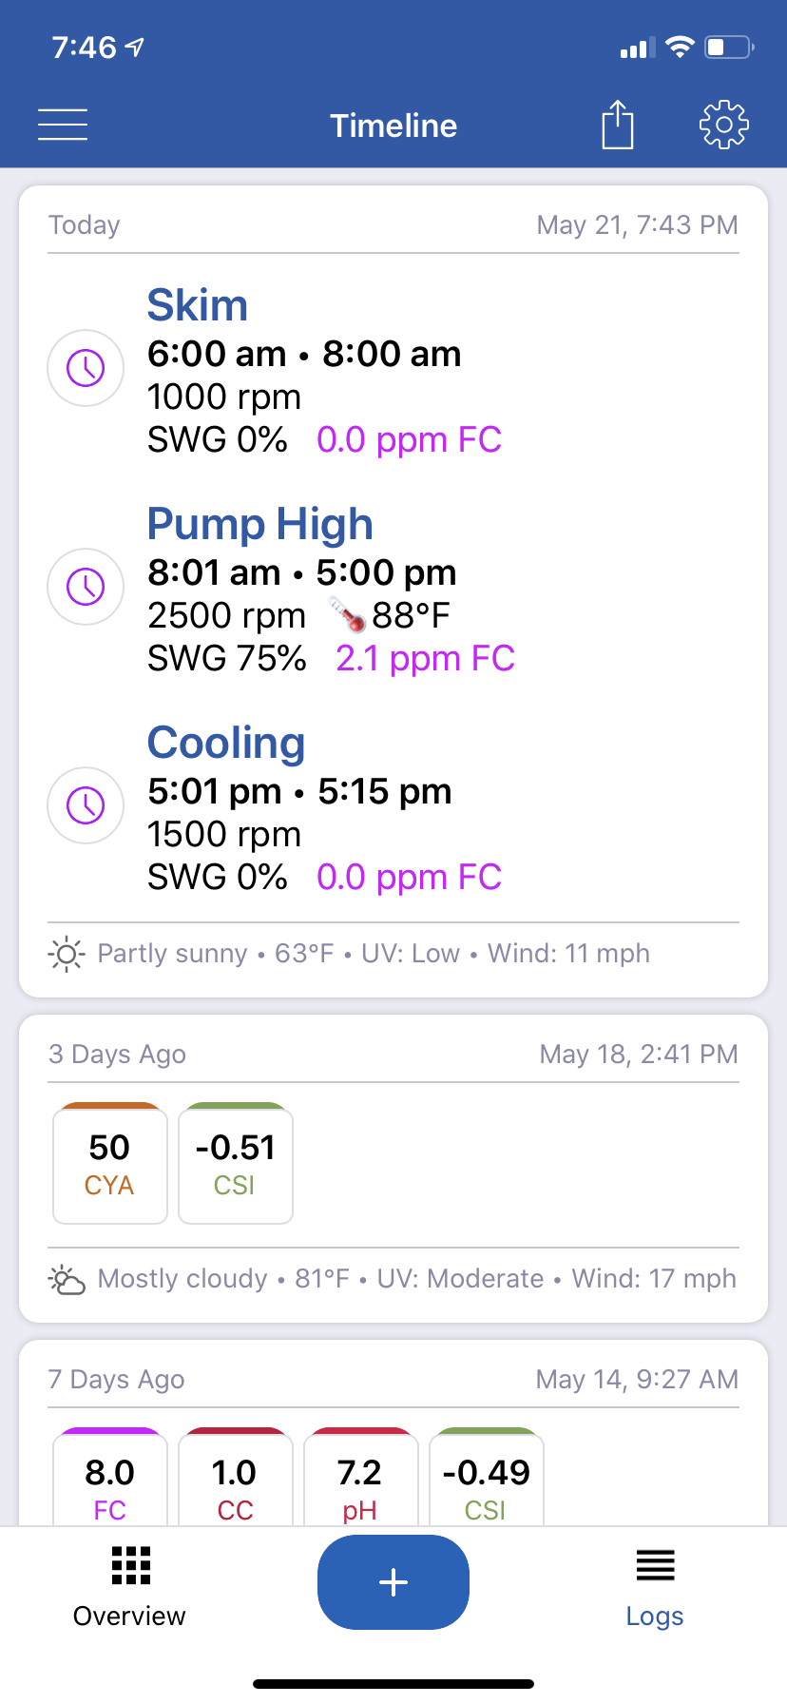
Task: Tap the share export icon
Action: (x=618, y=125)
